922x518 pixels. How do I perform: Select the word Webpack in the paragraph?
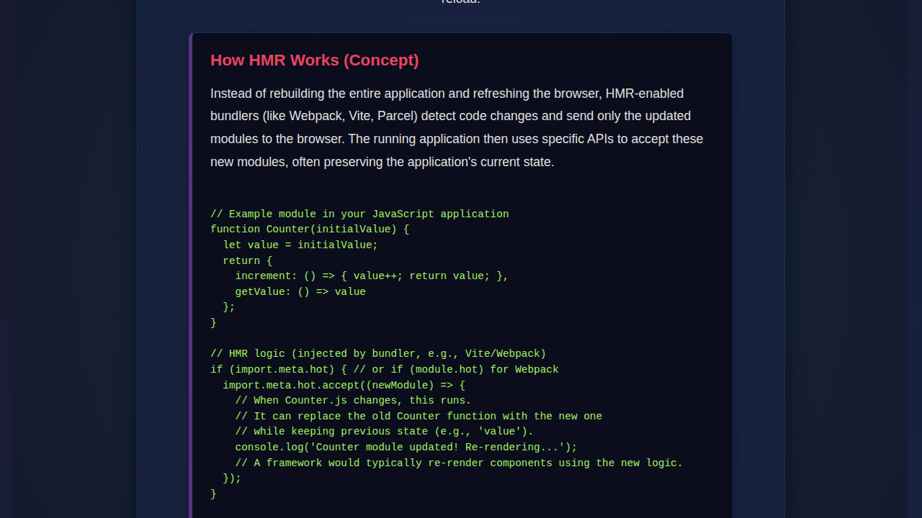[x=315, y=116]
